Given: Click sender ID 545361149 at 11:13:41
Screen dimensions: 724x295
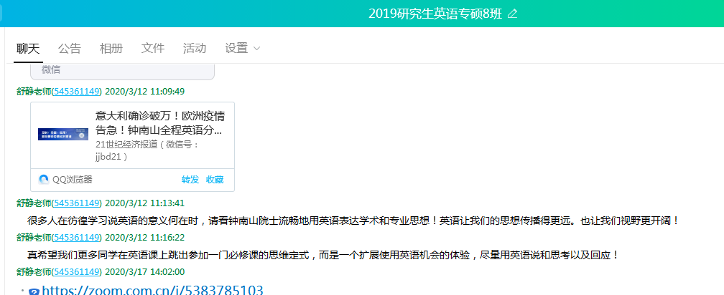Looking at the screenshot, I should tap(78, 203).
